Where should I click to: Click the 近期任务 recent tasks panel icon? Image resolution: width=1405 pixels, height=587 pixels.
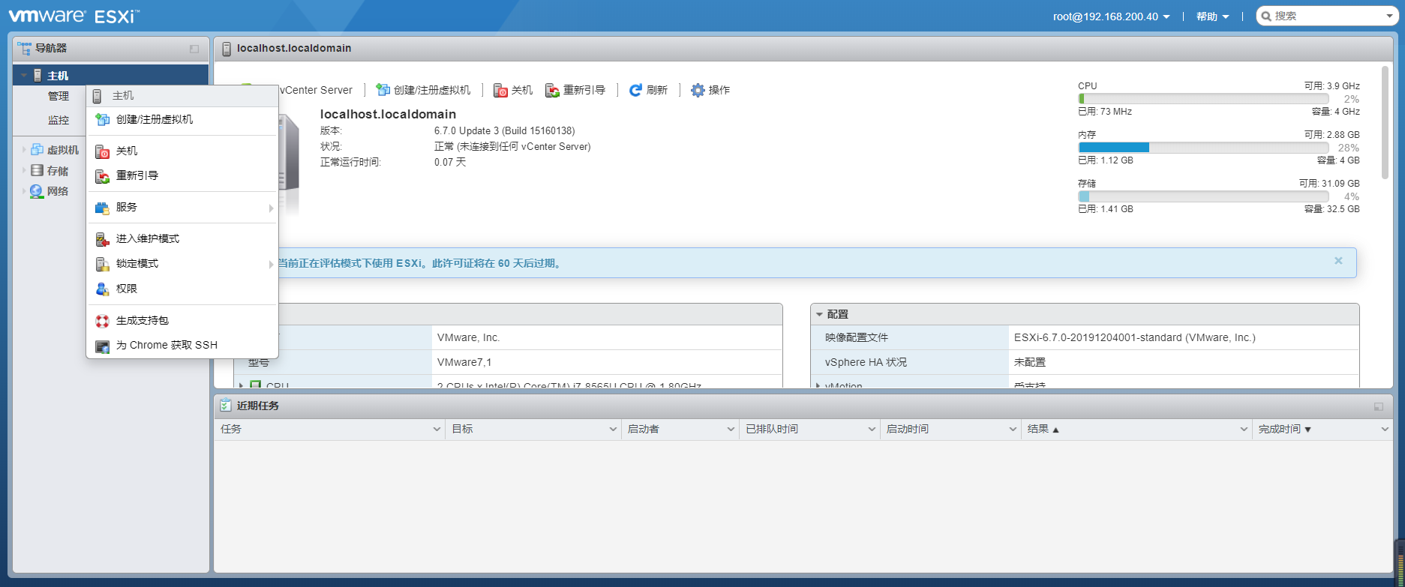tap(225, 406)
